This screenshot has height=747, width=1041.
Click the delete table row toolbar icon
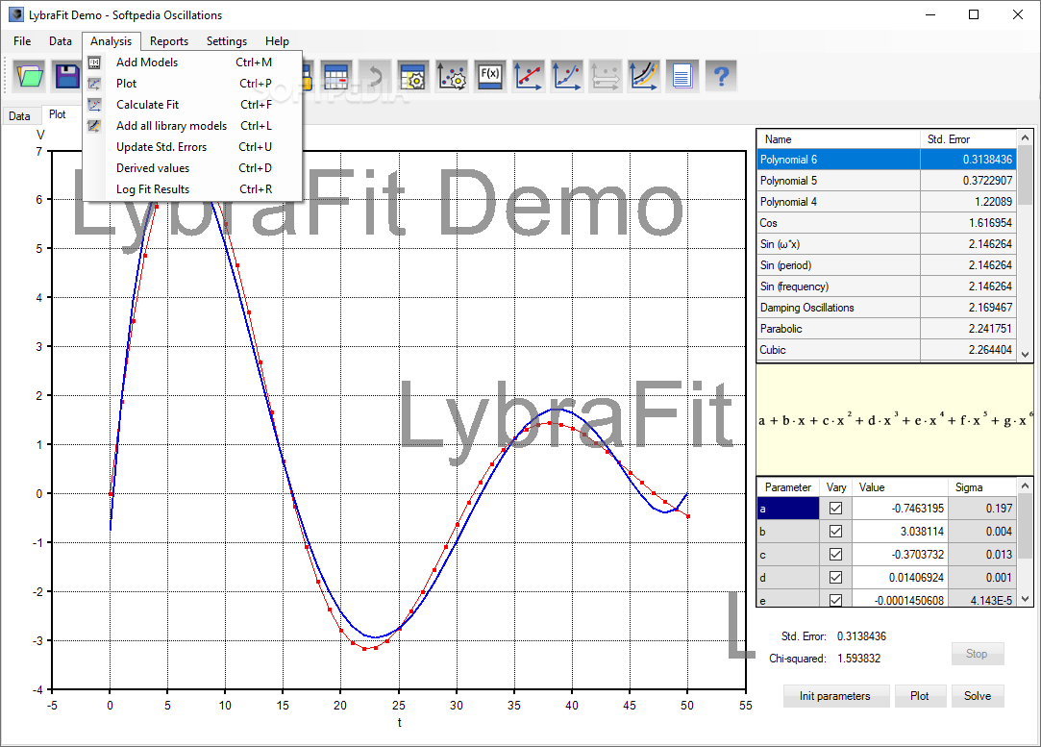click(336, 76)
